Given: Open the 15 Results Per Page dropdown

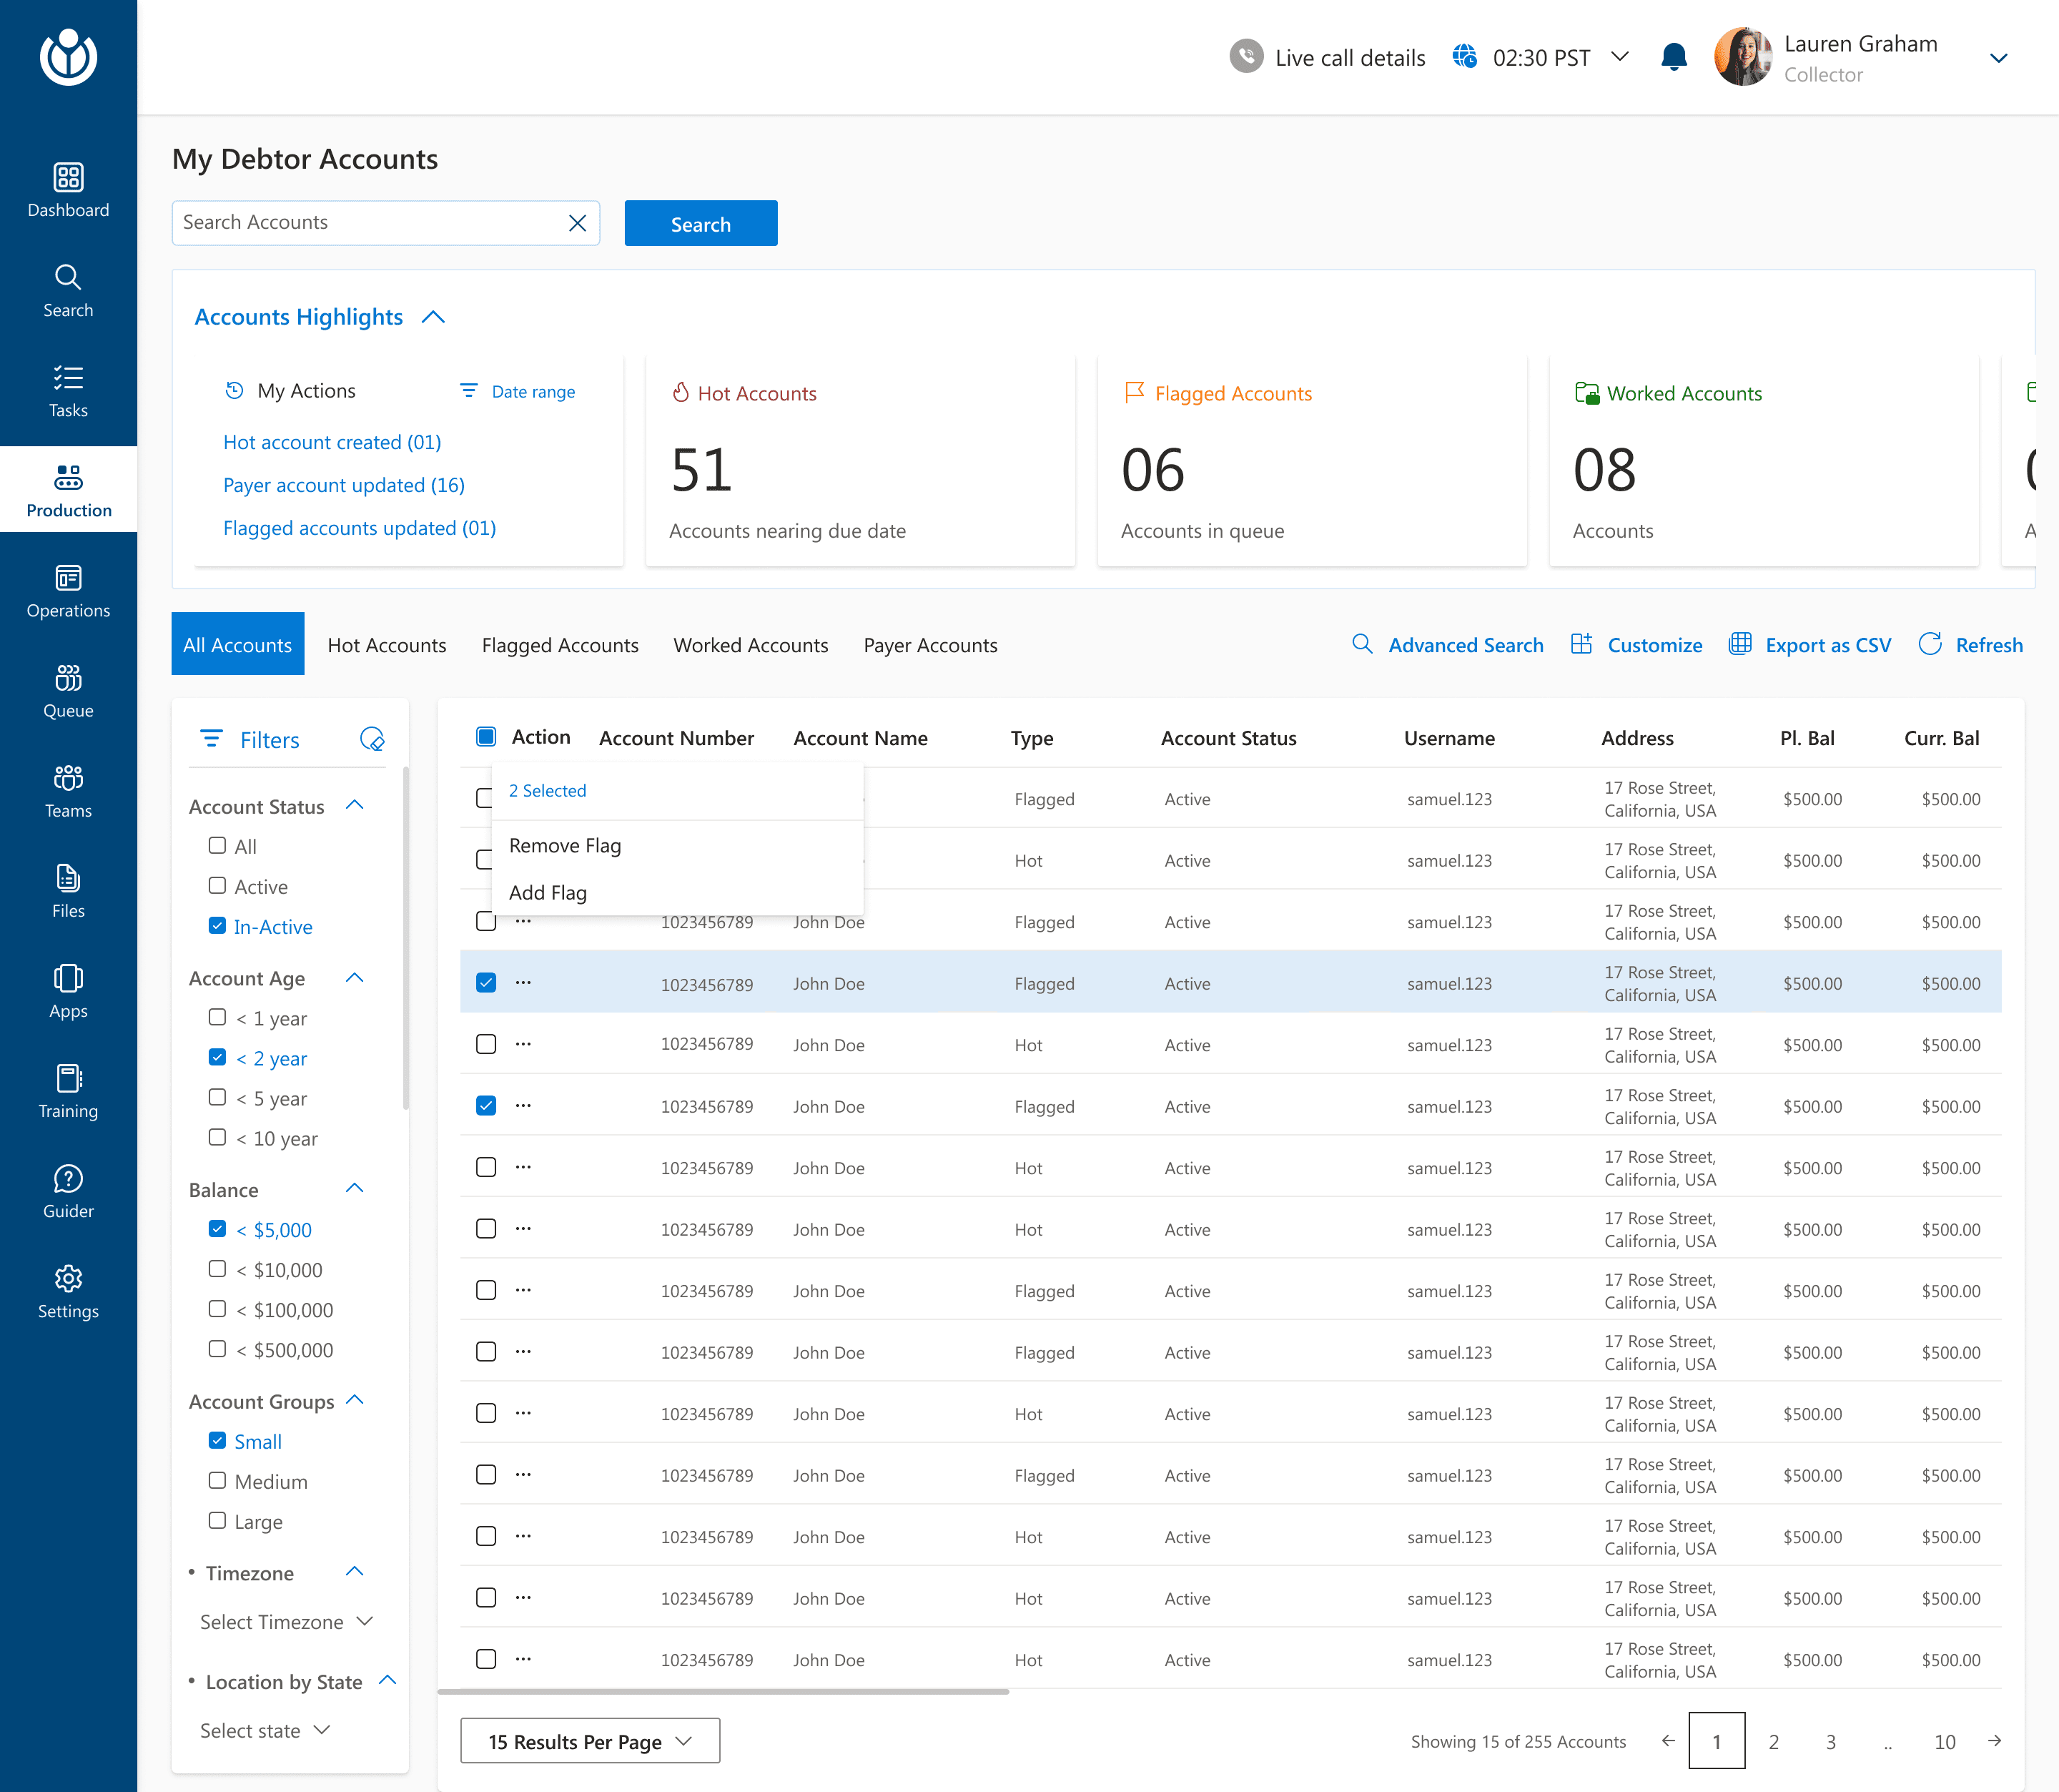Looking at the screenshot, I should [x=590, y=1741].
